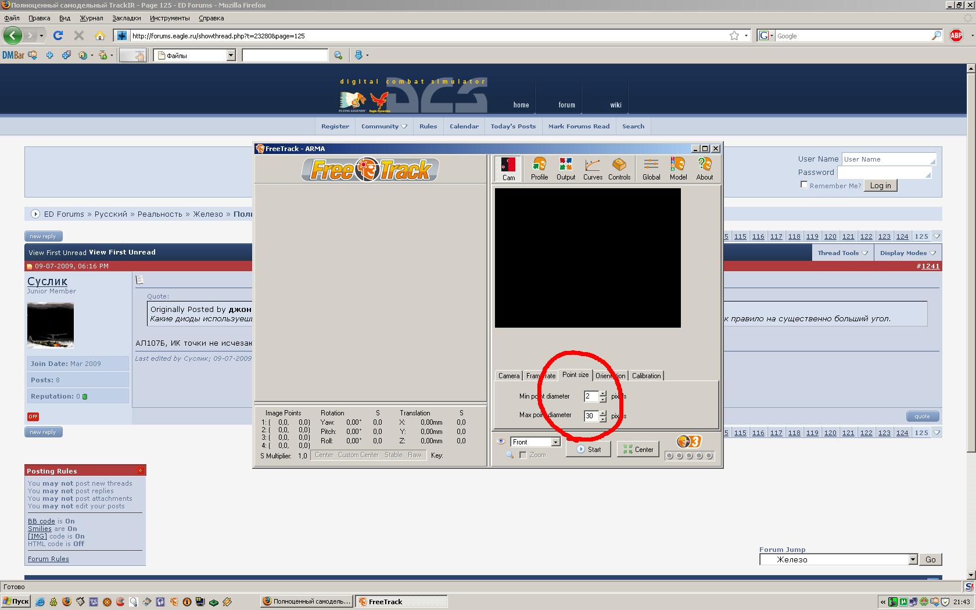Open the Файлы dropdown in DMBar
This screenshot has height=610, width=976.
click(231, 55)
